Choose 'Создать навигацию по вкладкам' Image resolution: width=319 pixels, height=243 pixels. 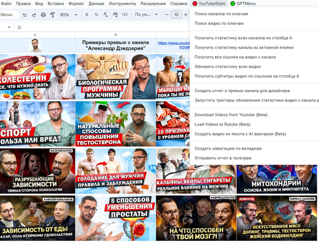[x=254, y=149]
